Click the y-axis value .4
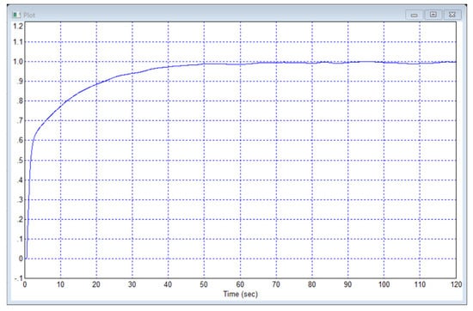This screenshot has height=311, width=473. [x=20, y=180]
